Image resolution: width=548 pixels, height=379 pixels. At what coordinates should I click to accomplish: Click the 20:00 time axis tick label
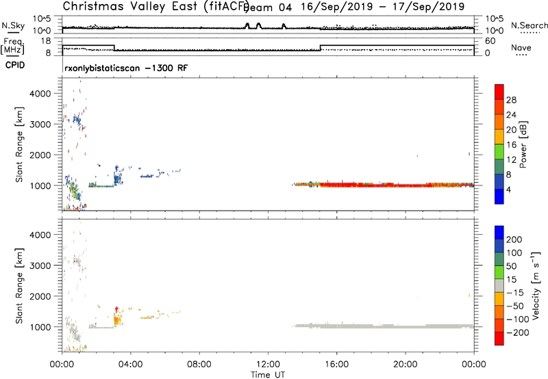tap(405, 365)
